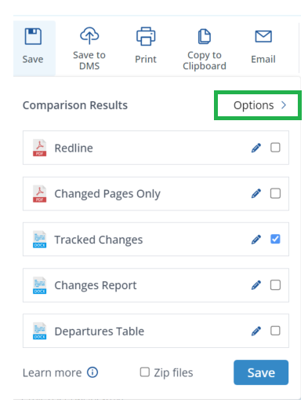Expand the Options chevron
The image size is (308, 414).
(284, 105)
